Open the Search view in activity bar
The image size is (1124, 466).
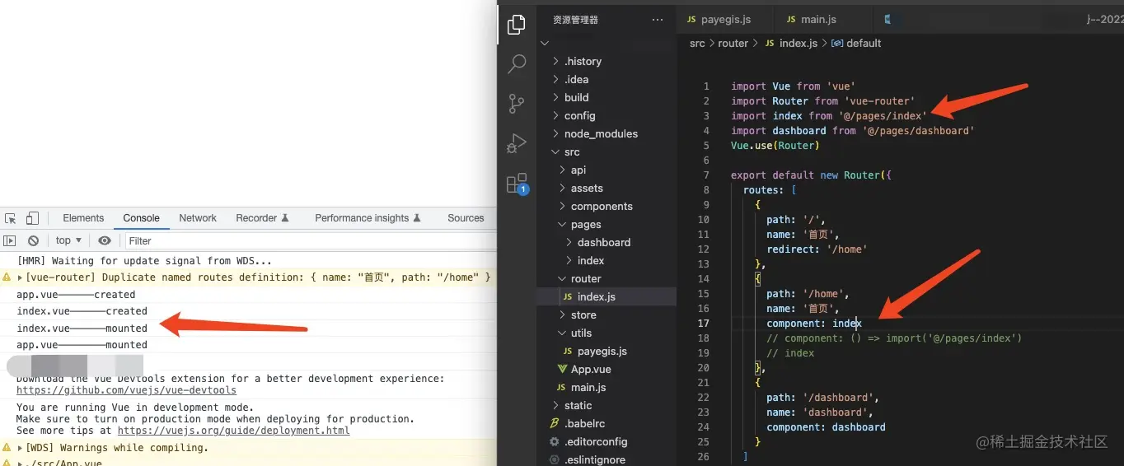click(x=517, y=64)
